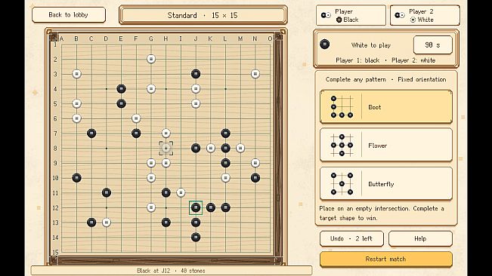Click 'Complete any pattern · Fixed orientation' text
The height and width of the screenshot is (276, 492).
(385, 79)
